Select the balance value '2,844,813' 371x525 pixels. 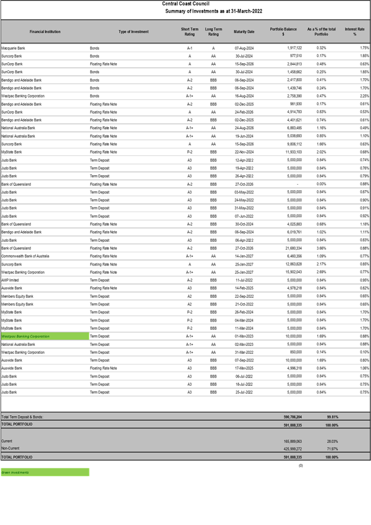click(295, 64)
